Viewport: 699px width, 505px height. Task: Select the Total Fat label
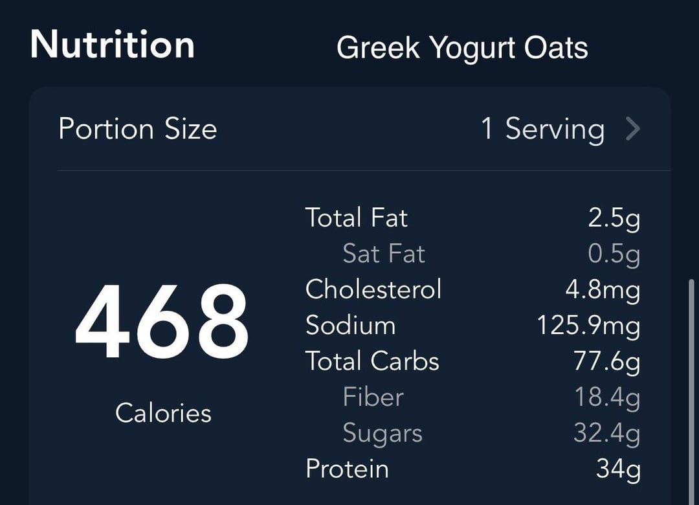(357, 218)
